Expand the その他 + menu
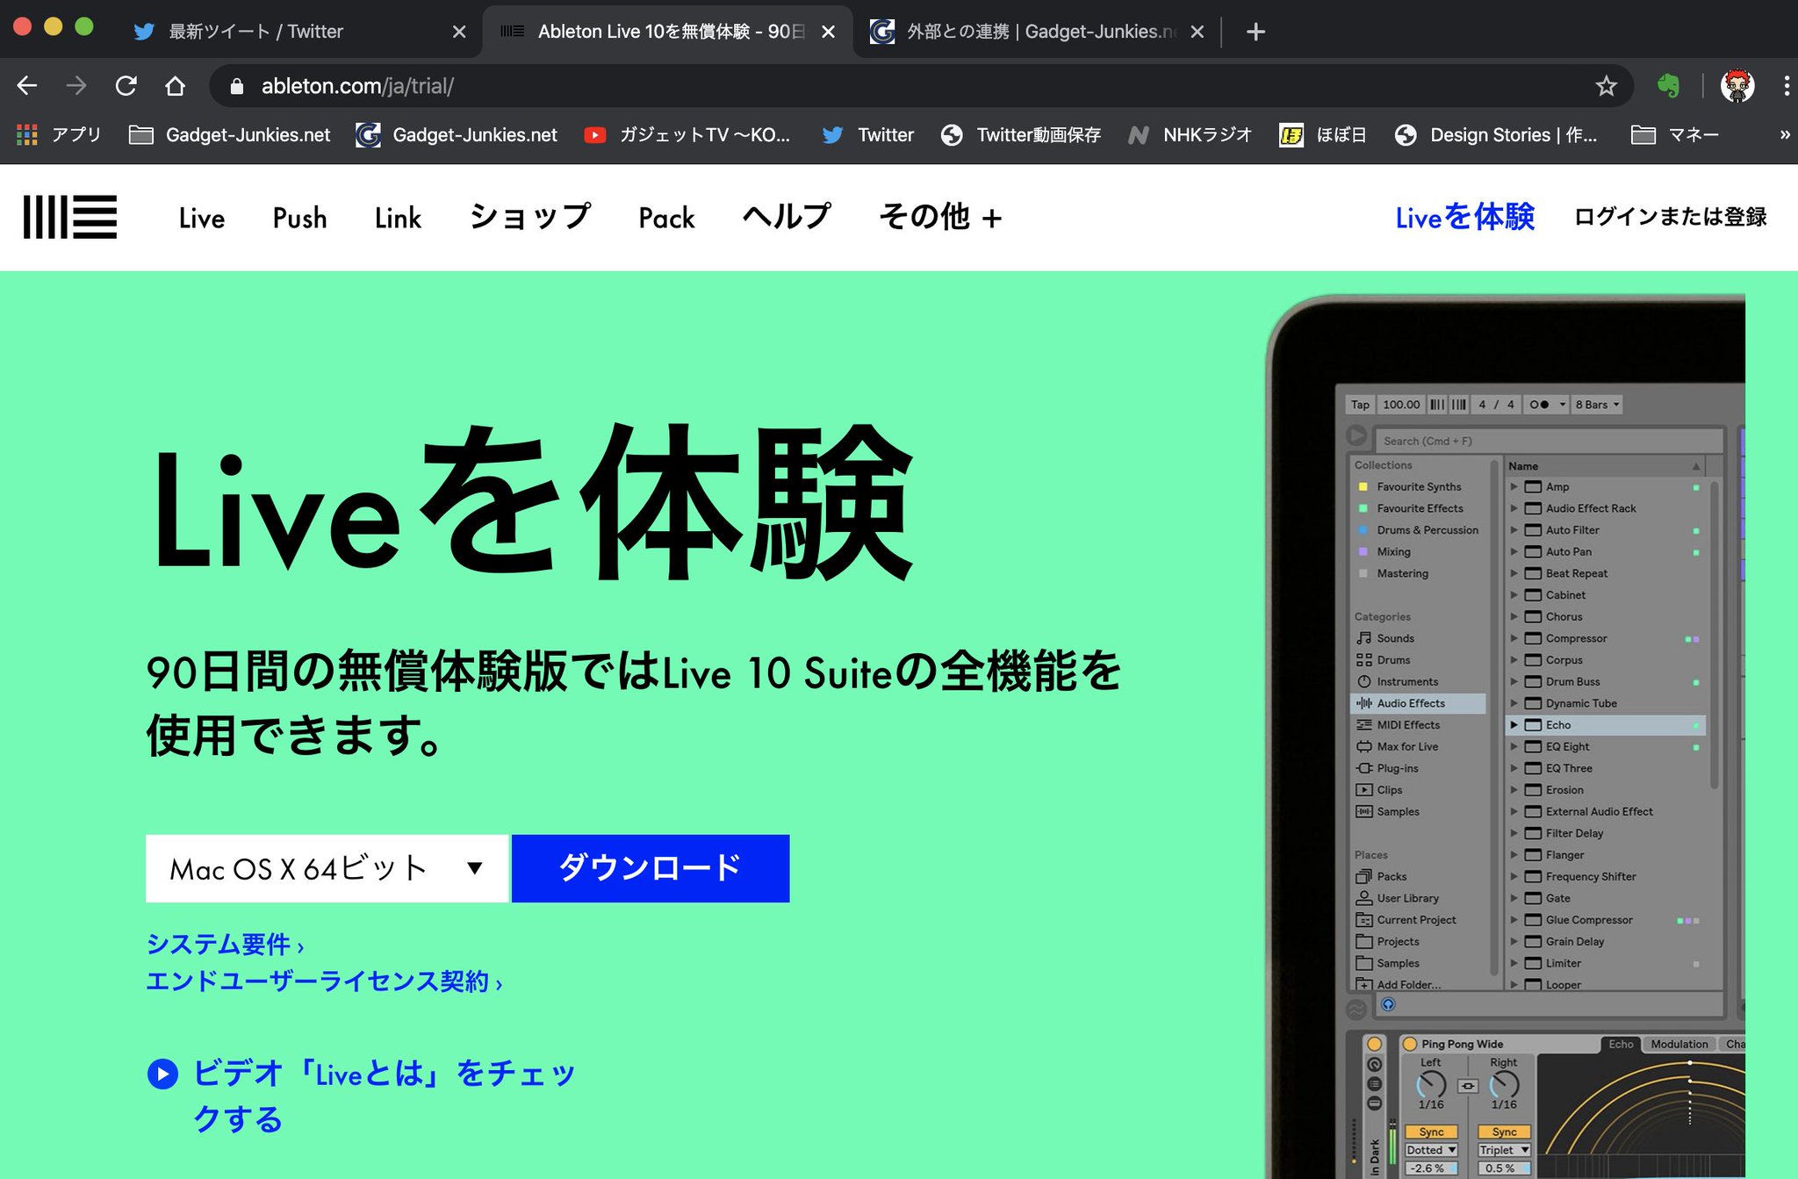The height and width of the screenshot is (1179, 1798). (x=940, y=217)
